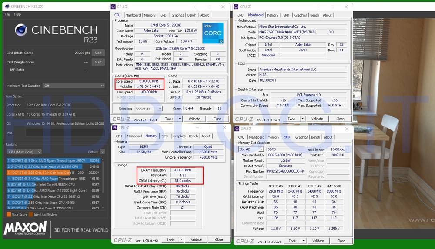Click Close in the CPU tab window

pyautogui.click(x=217, y=119)
